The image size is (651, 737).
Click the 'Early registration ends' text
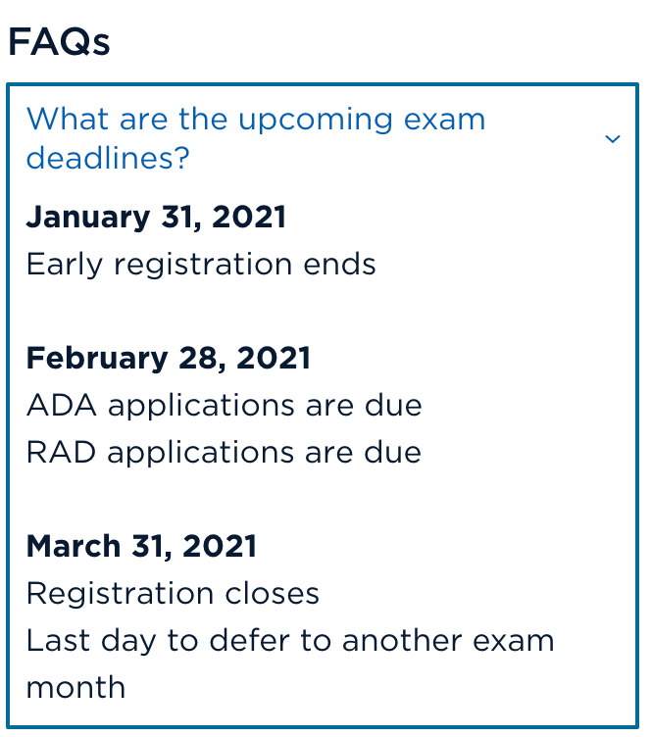tap(201, 265)
